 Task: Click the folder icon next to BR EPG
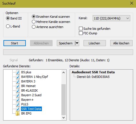pos(18,113)
